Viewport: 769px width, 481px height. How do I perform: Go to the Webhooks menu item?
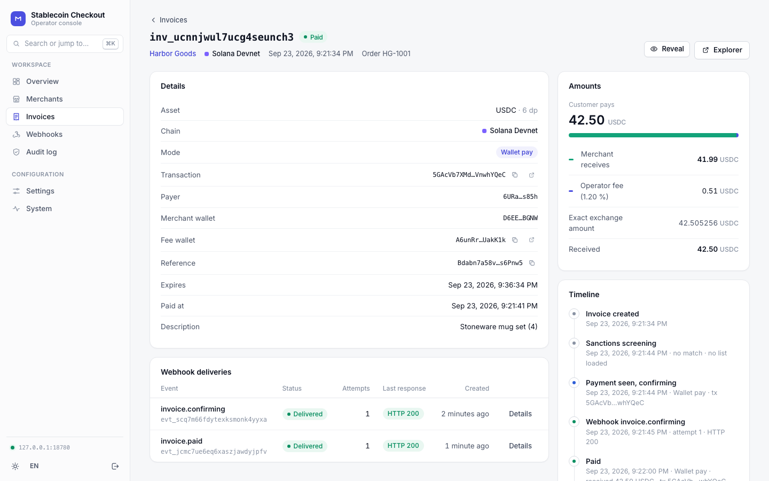[x=65, y=134]
